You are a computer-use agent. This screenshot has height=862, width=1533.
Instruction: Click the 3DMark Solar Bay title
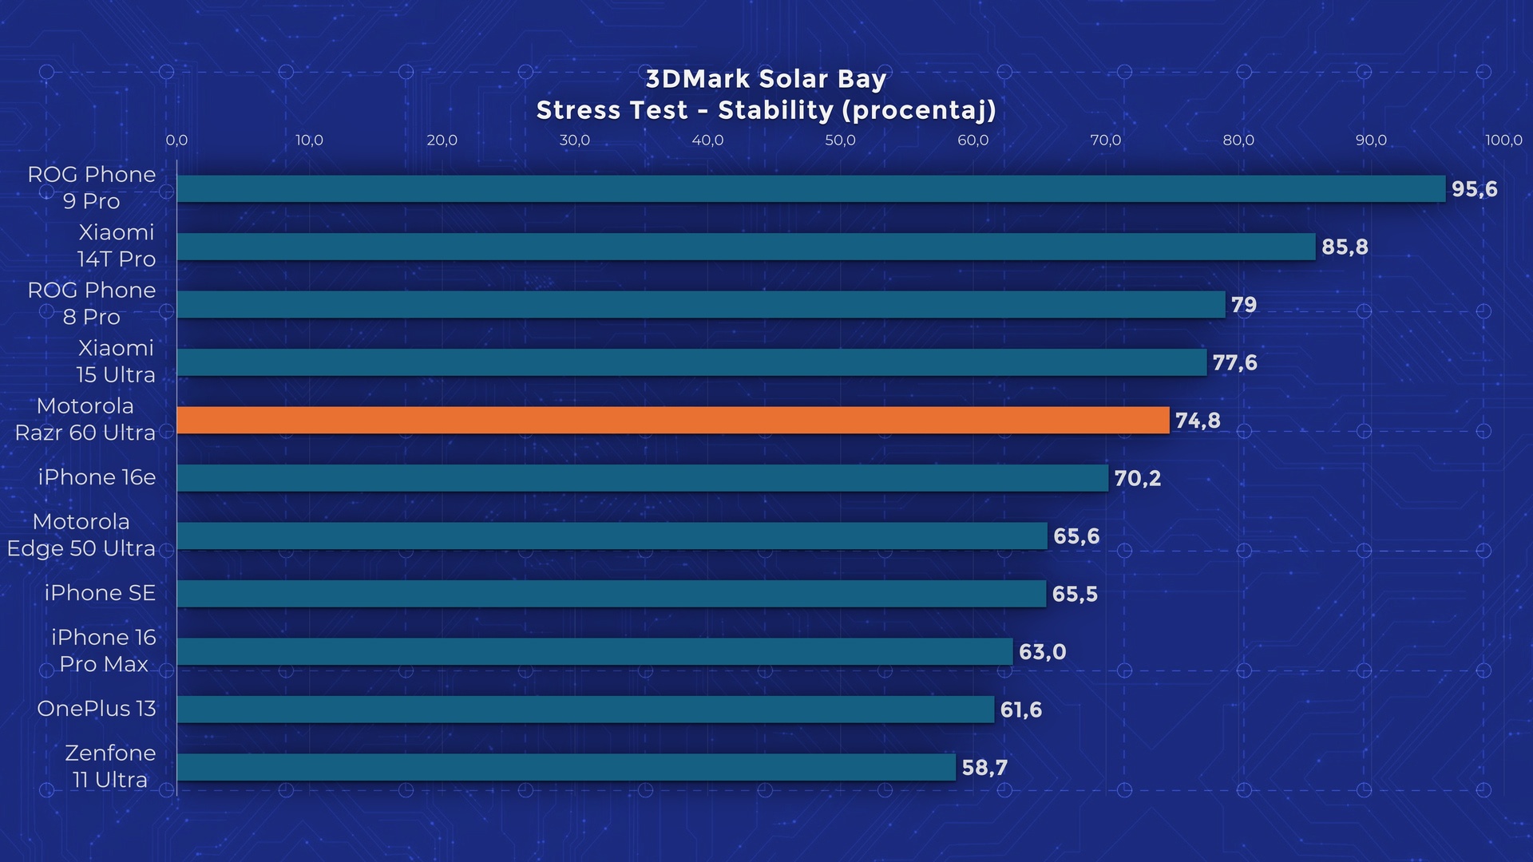[x=766, y=79]
